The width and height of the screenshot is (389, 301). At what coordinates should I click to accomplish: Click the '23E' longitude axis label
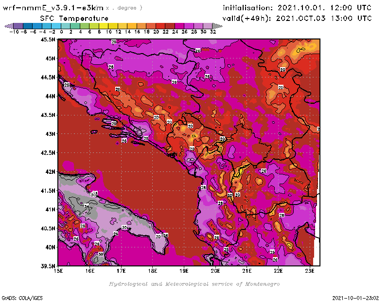point(310,271)
